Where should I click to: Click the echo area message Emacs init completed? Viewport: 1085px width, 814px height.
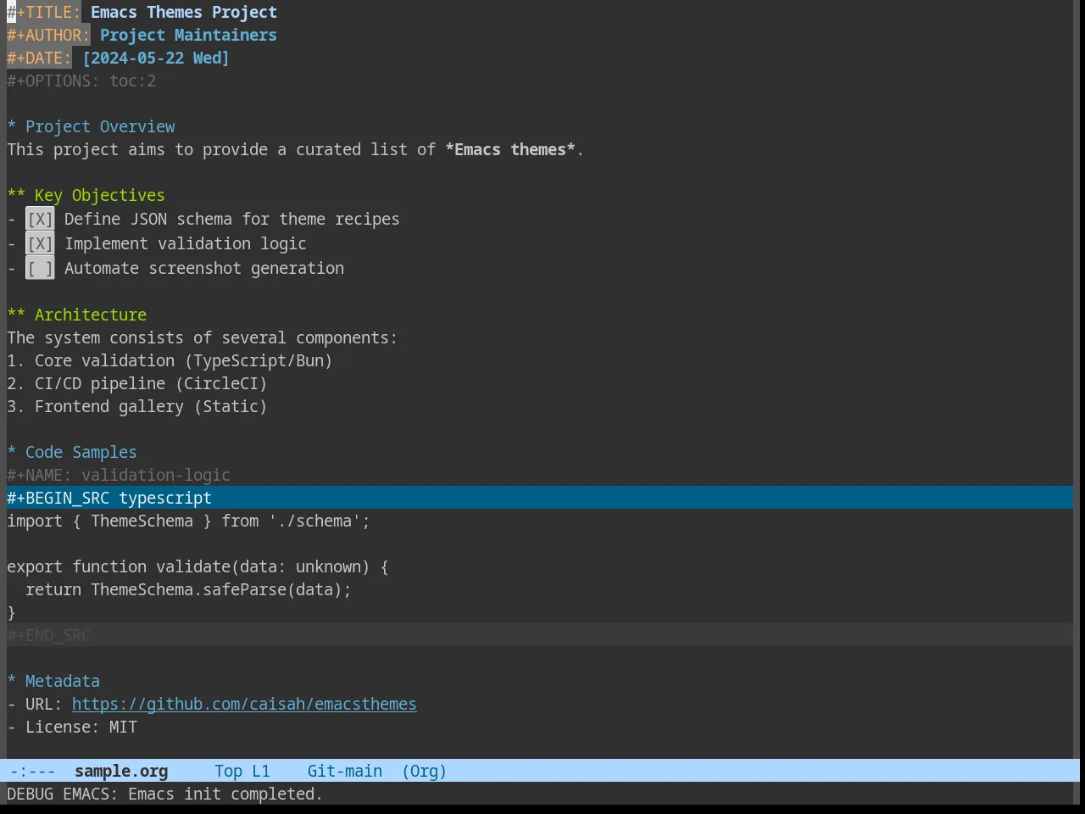click(x=164, y=794)
